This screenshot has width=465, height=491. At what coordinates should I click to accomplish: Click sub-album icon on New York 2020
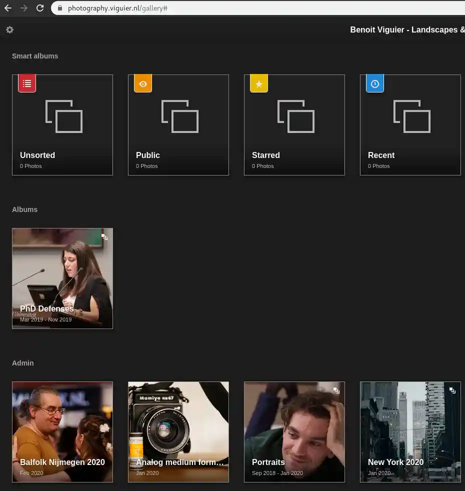[452, 390]
